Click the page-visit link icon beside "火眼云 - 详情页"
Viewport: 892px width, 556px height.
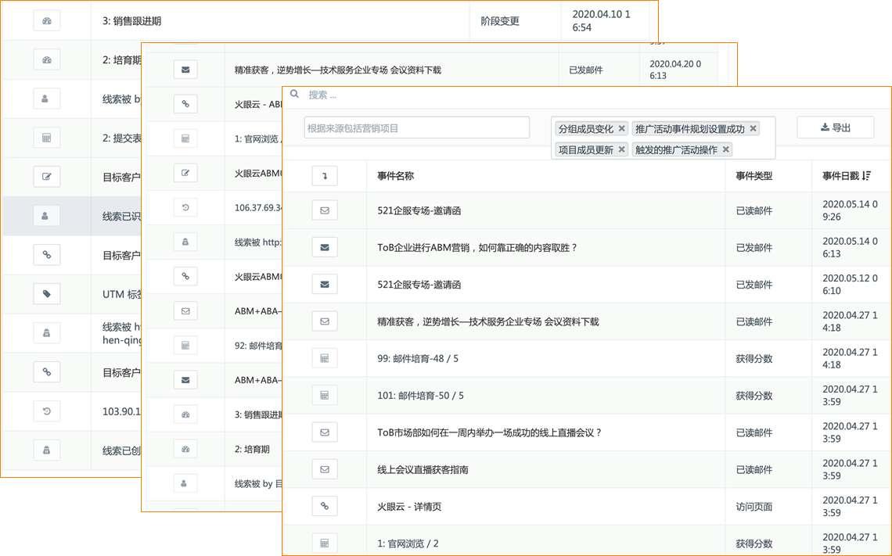325,506
